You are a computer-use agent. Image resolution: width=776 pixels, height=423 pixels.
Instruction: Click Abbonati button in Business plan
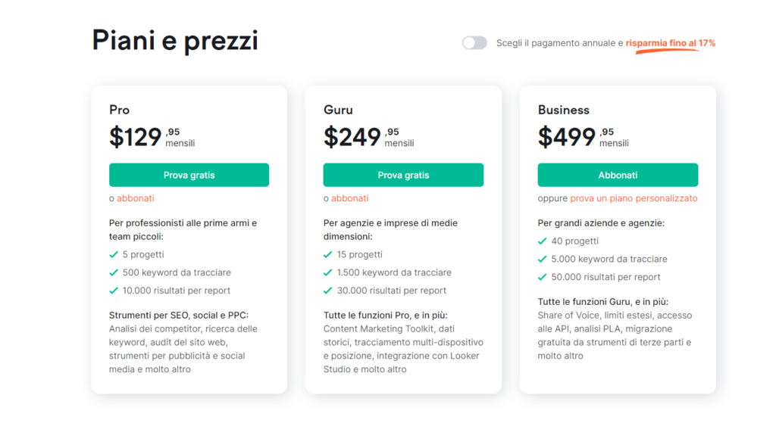618,175
